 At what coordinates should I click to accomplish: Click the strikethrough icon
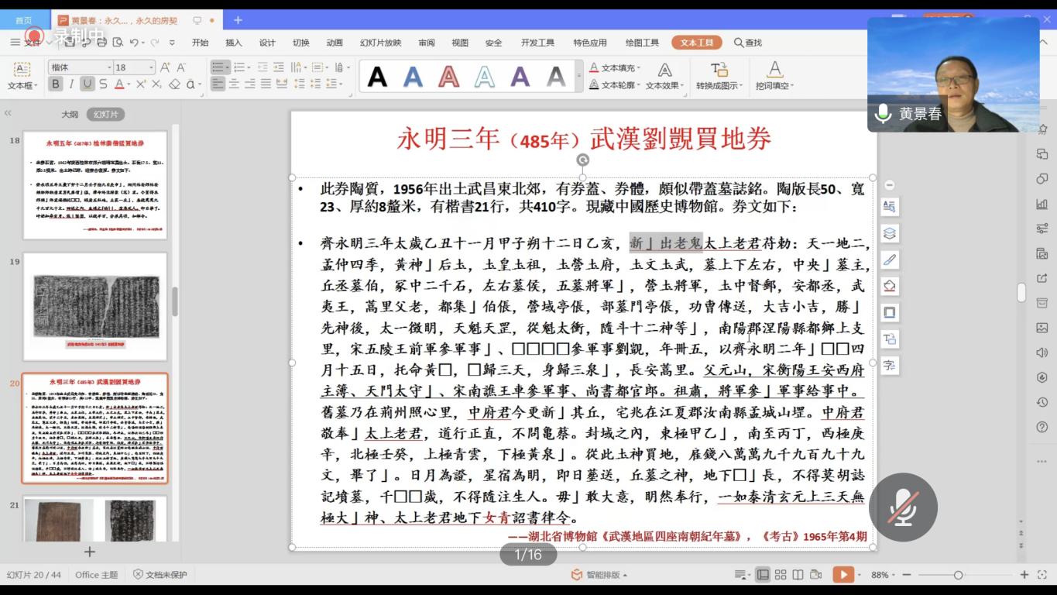[103, 84]
